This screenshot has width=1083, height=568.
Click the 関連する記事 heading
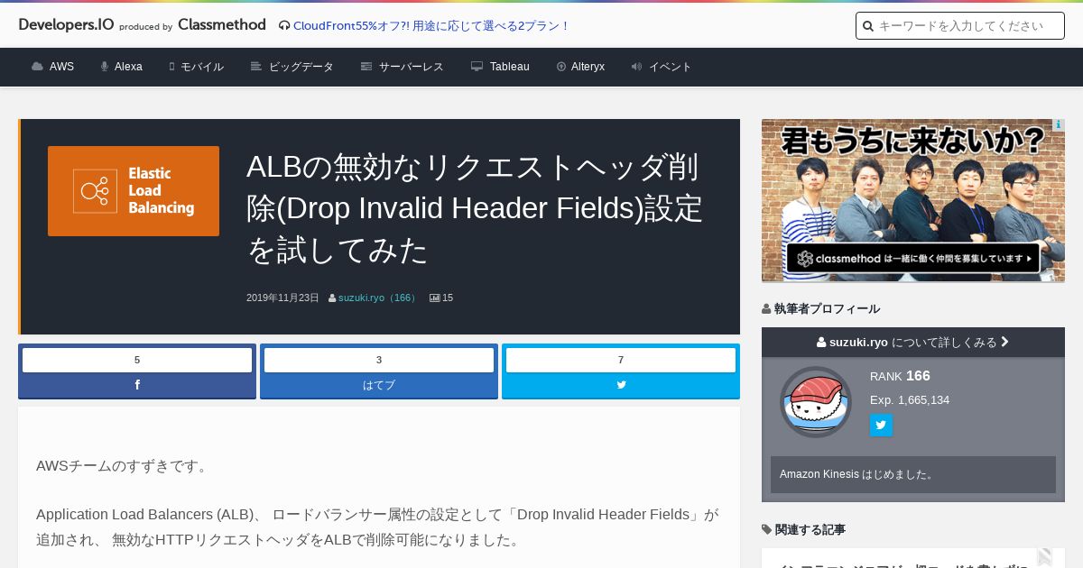(x=810, y=529)
